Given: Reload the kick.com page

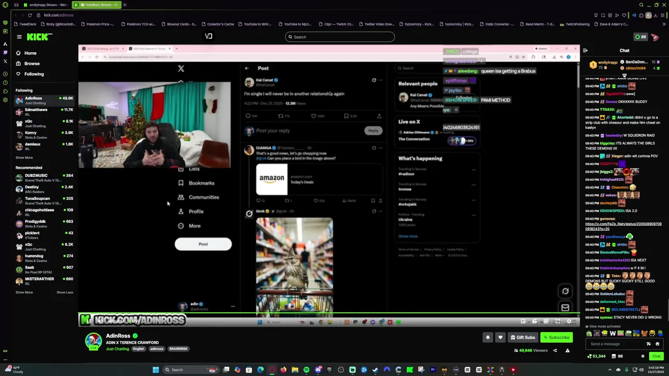Looking at the screenshot, I should tap(30, 15).
